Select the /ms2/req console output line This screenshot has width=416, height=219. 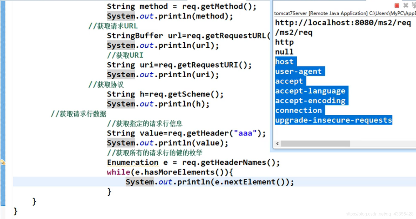click(294, 33)
